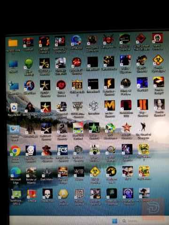
Task: Open the DR2 deadrising2 shortcut
Action: tap(60, 42)
